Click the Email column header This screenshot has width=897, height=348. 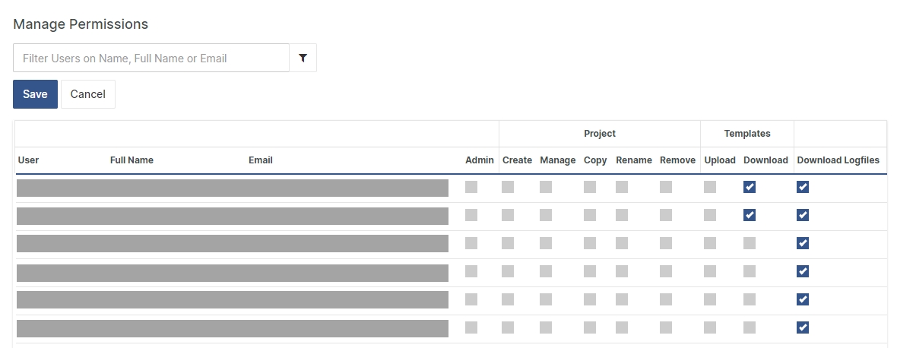[x=260, y=160]
